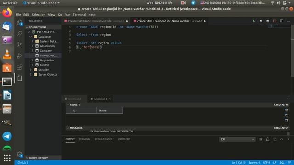294x165 pixels.
Task: Open the Terminal menu
Action: [x=79, y=15]
